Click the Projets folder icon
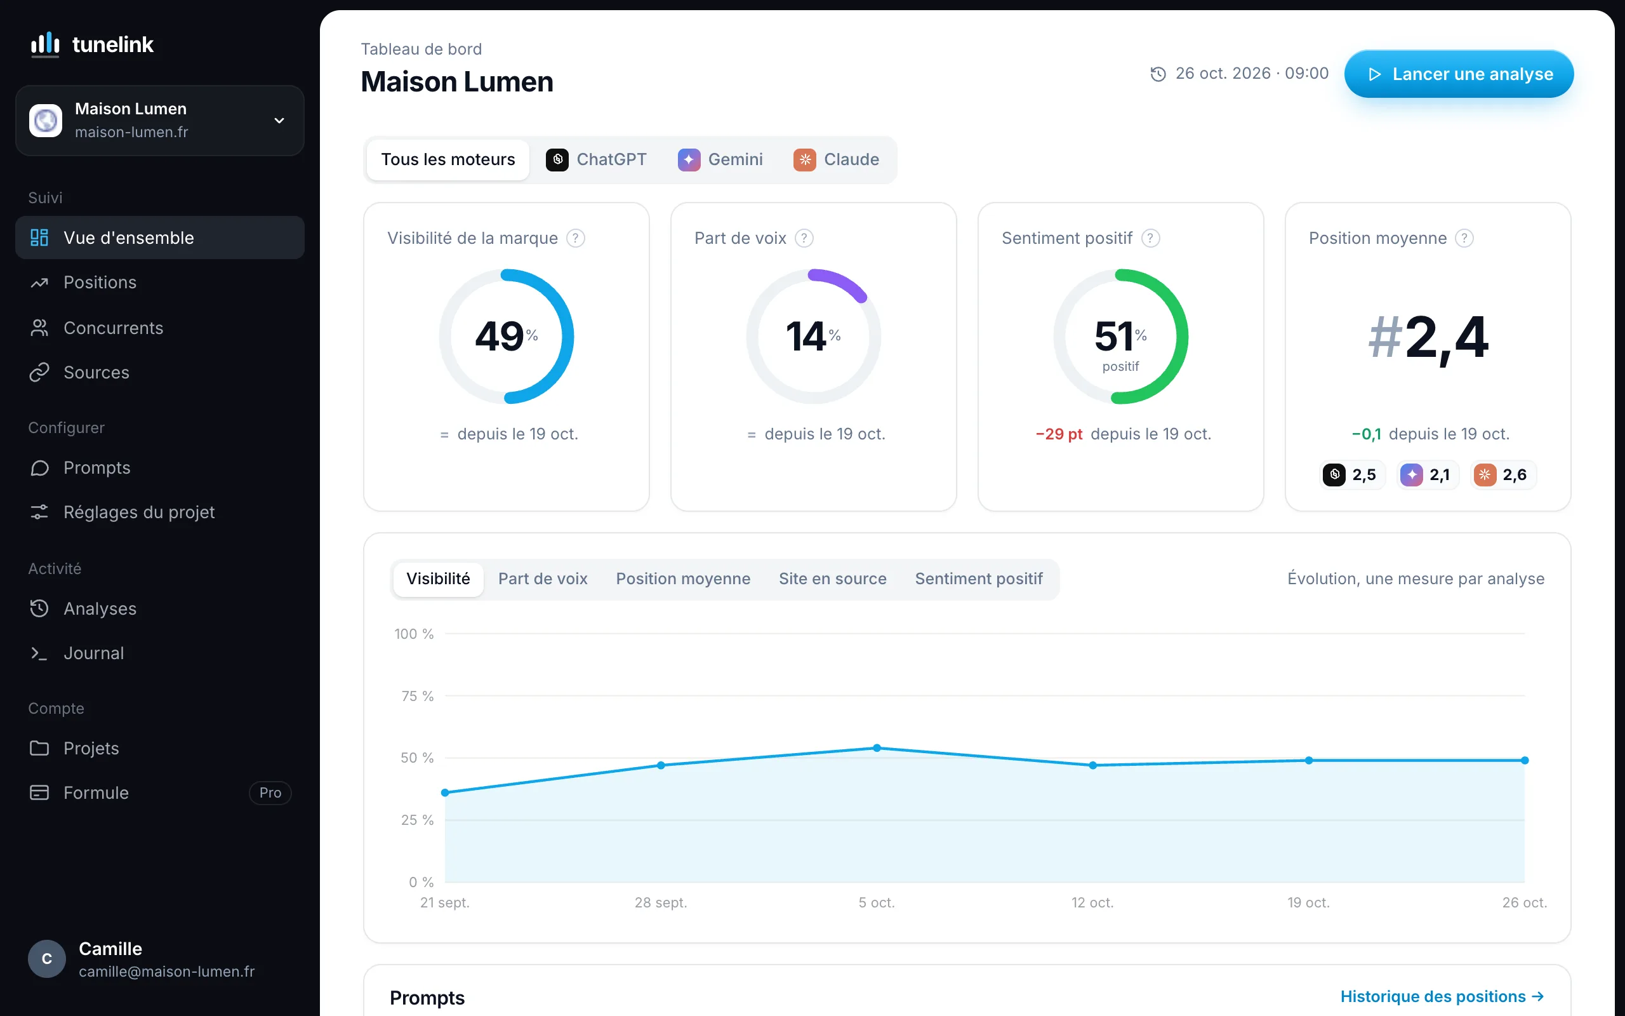The height and width of the screenshot is (1016, 1625). [39, 748]
